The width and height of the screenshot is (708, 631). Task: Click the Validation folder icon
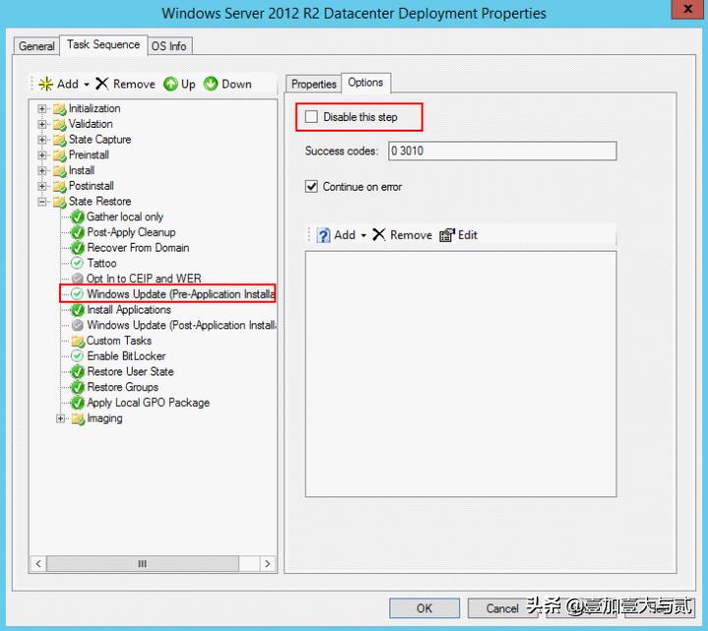pos(60,124)
